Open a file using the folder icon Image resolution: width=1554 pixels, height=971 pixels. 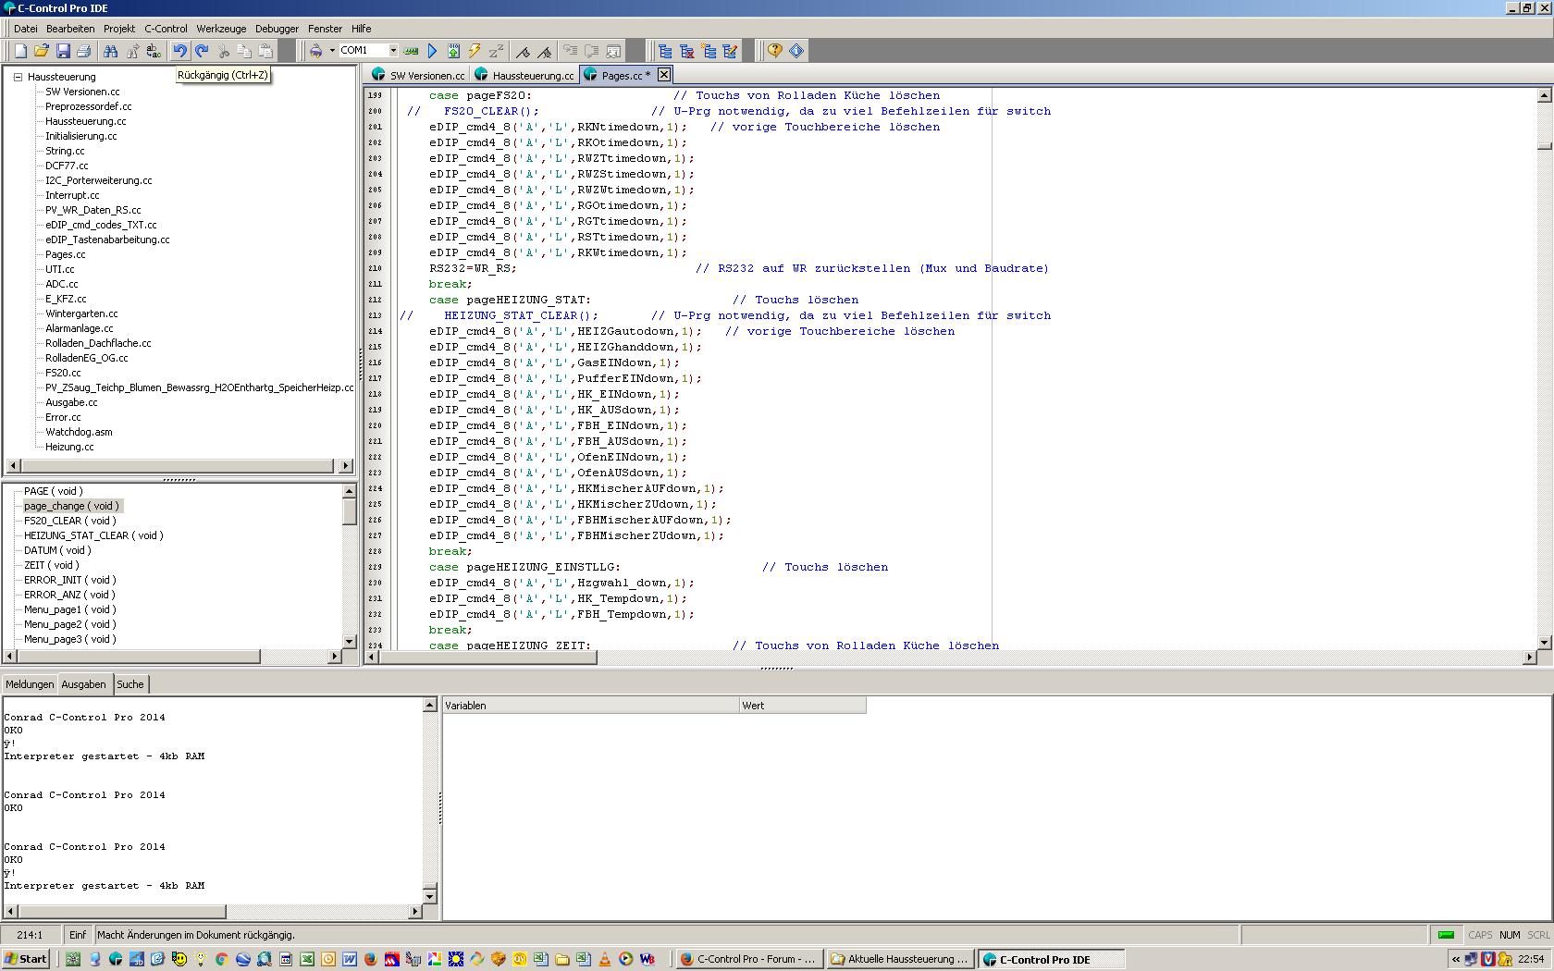(x=42, y=51)
